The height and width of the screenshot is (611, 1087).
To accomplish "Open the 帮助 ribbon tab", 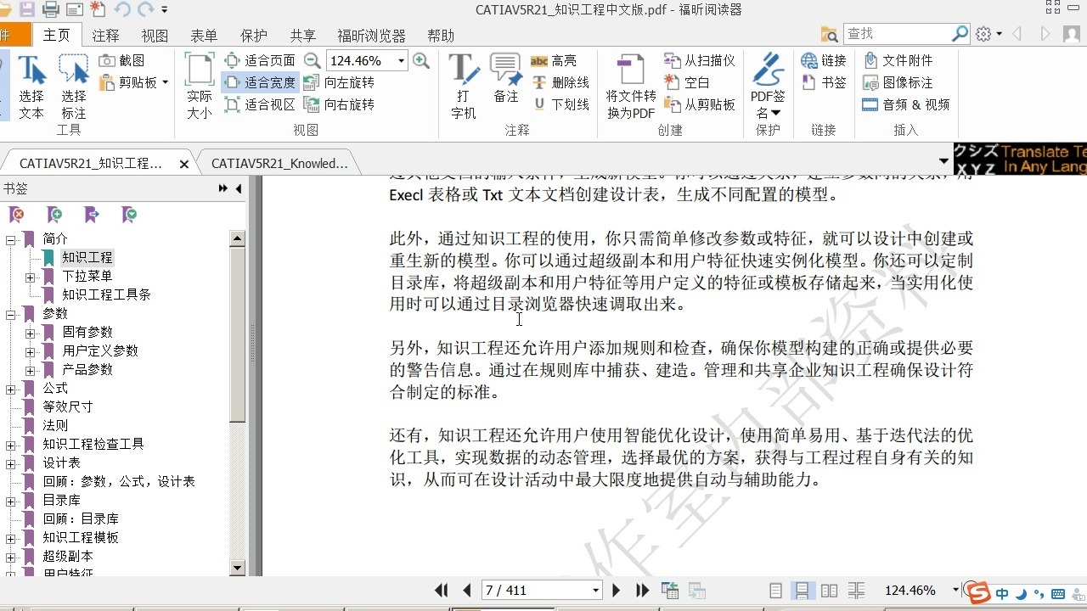I will coord(441,36).
